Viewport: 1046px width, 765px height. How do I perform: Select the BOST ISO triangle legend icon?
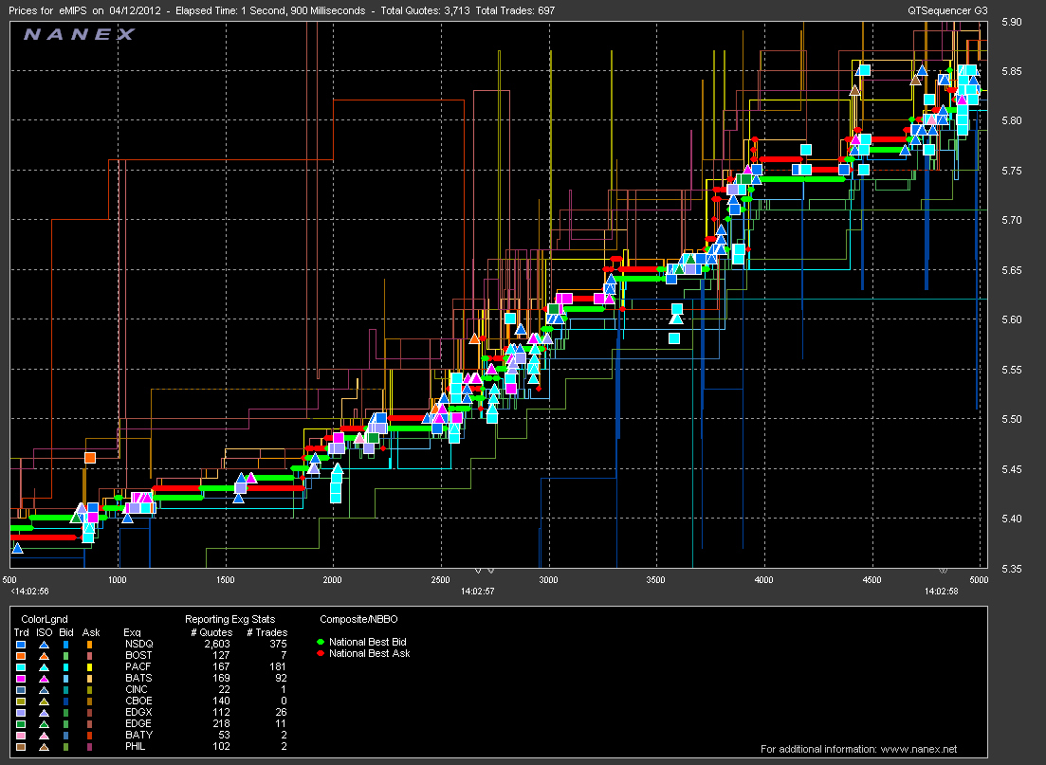(x=44, y=656)
